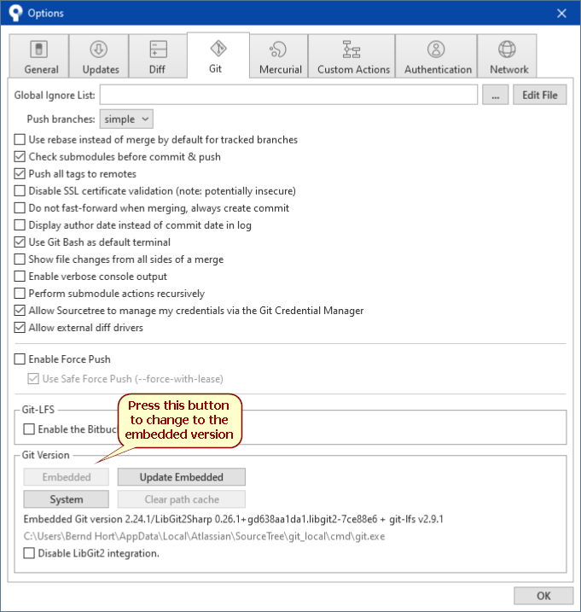
Task: Check Enable verbose console output
Action: coord(20,277)
